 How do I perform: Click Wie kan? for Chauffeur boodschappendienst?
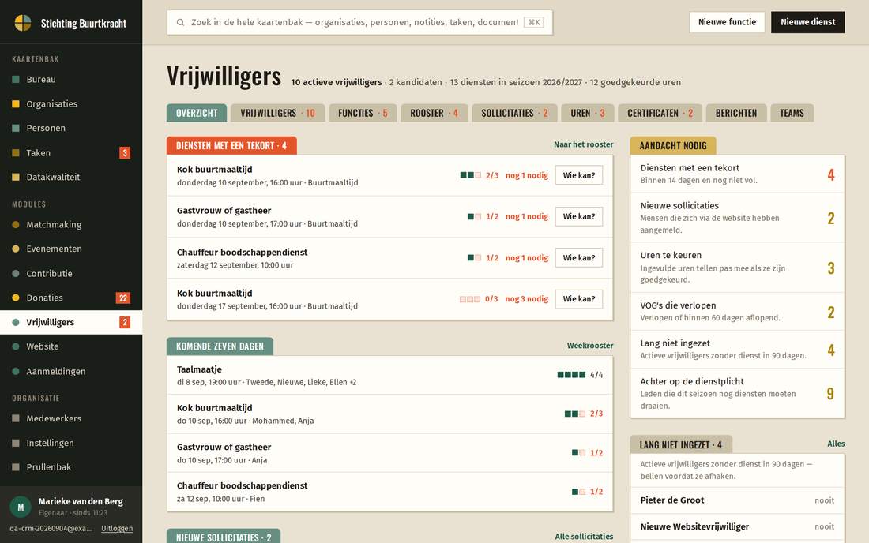tap(579, 258)
